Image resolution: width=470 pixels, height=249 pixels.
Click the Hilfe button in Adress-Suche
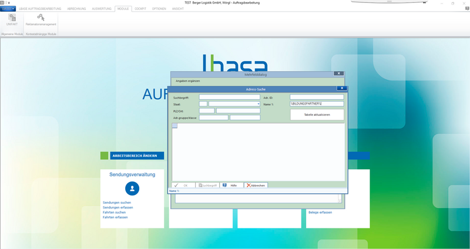[231, 186]
